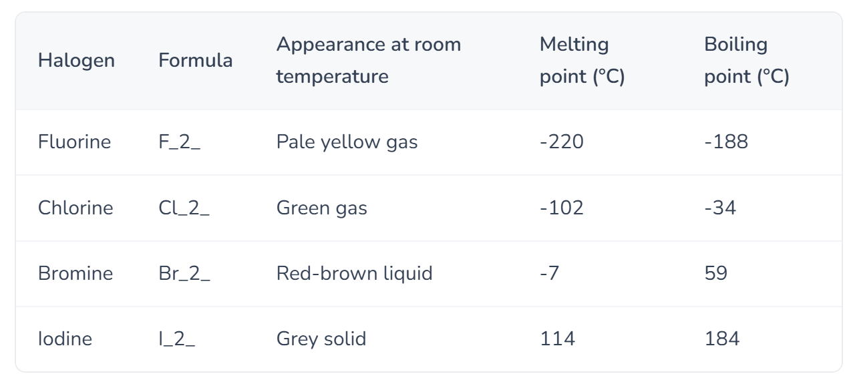Viewport: 847px width, 378px height.
Task: Click the -220 melting point value
Action: pyautogui.click(x=562, y=142)
